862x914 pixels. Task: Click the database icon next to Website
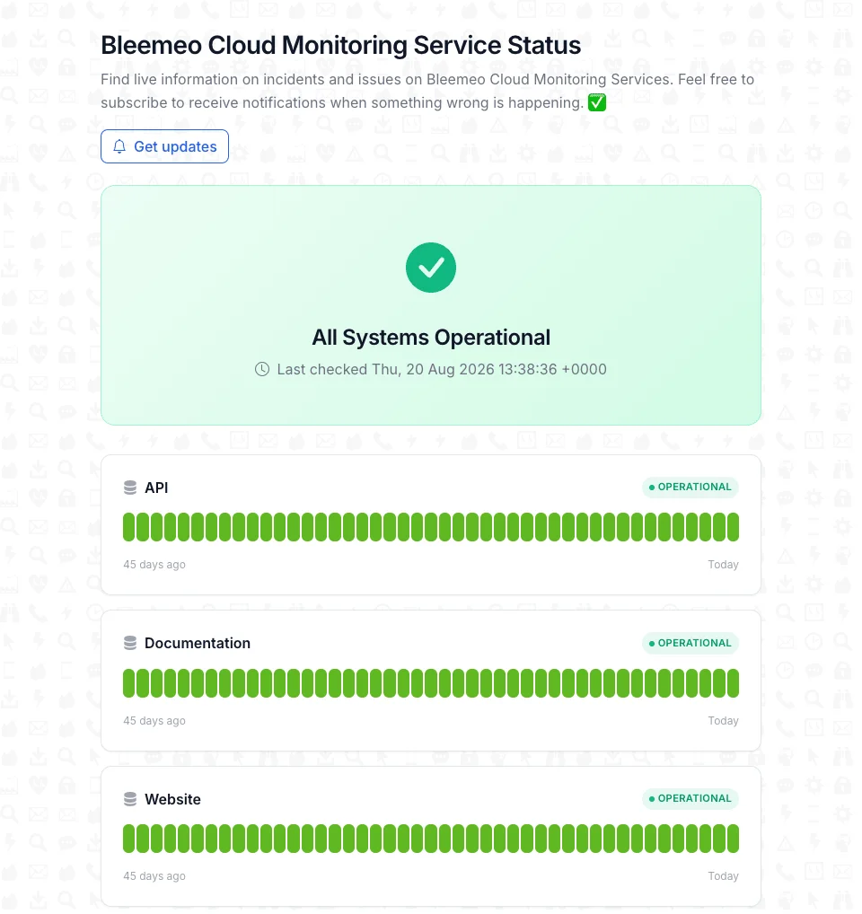[130, 800]
